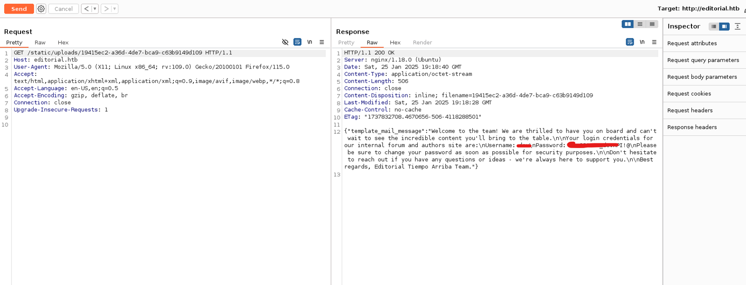Open Repeater settings gear icon
The height and width of the screenshot is (285, 746).
(41, 9)
